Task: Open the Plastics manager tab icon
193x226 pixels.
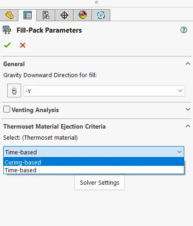Action: [101, 15]
